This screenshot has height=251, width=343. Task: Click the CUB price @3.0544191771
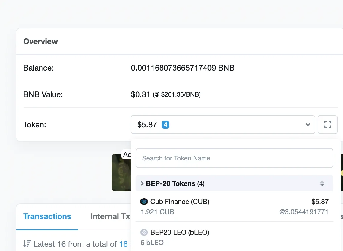point(304,212)
